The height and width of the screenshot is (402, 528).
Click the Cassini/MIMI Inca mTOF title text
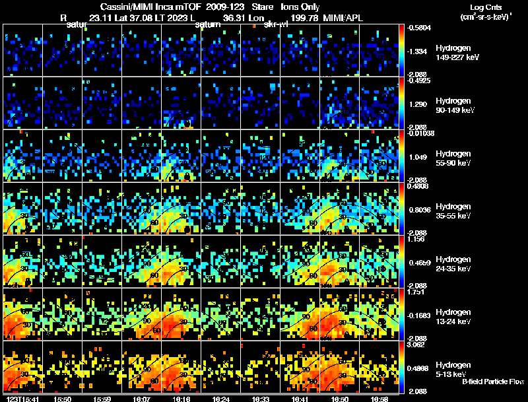pyautogui.click(x=150, y=7)
